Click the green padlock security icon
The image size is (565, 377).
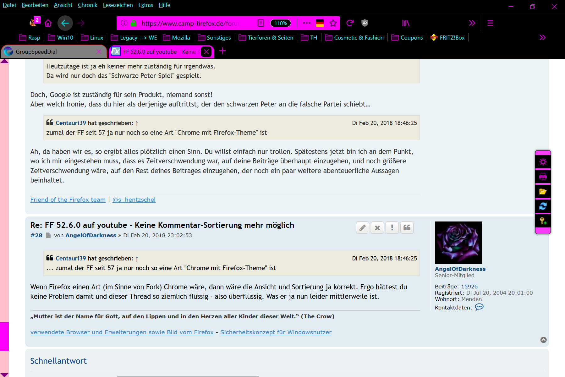(x=134, y=23)
